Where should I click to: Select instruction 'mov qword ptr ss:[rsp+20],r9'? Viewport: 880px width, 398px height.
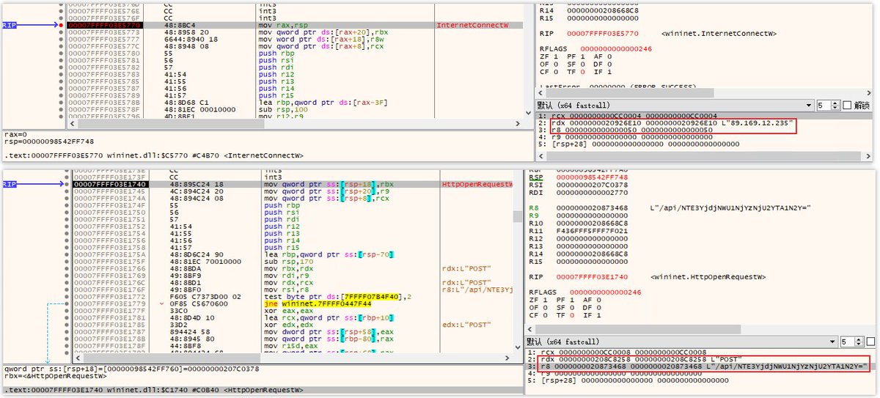323,191
